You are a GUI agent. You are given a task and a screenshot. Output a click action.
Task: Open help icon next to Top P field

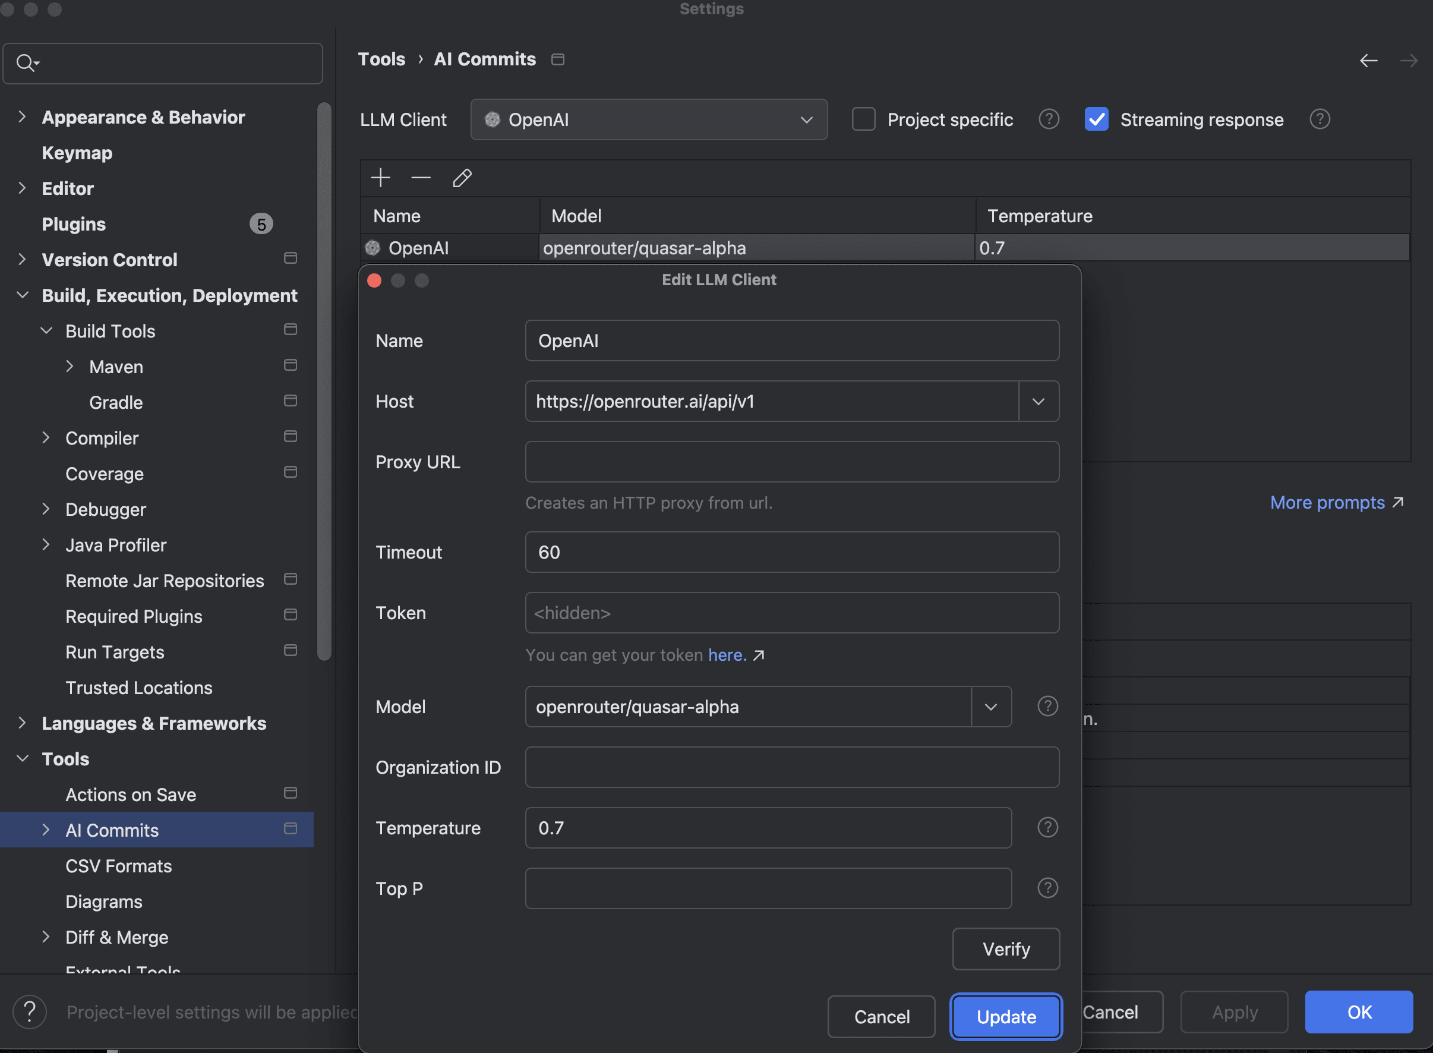1047,888
